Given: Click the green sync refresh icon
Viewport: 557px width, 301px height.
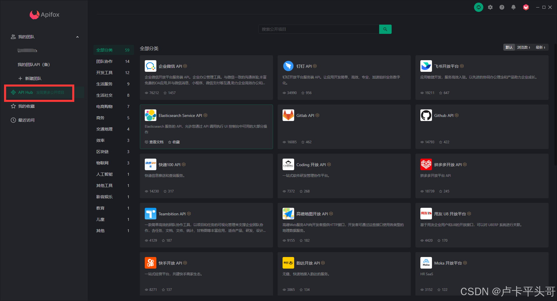Looking at the screenshot, I should click(478, 7).
